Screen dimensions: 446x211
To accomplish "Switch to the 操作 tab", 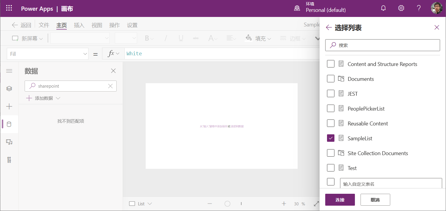I will point(115,25).
